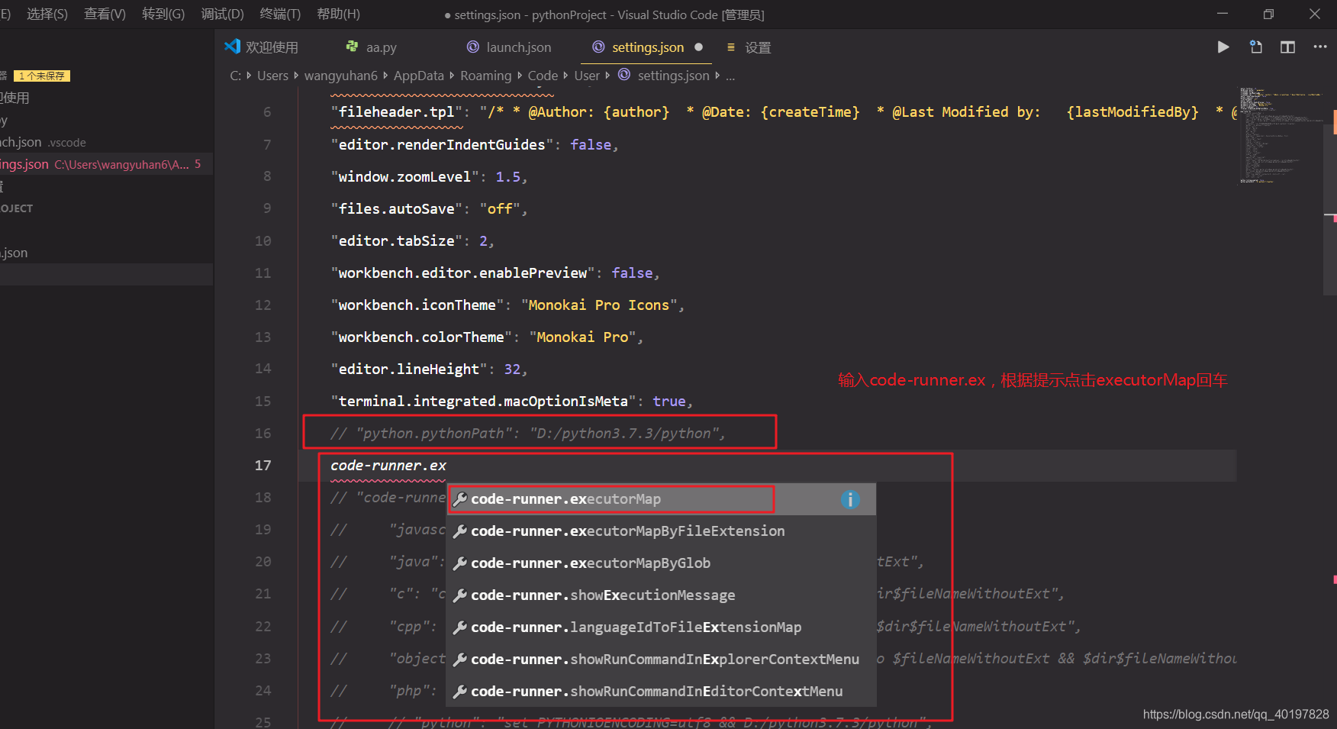Click line number 12 in the gutter
The width and height of the screenshot is (1337, 729).
point(263,305)
